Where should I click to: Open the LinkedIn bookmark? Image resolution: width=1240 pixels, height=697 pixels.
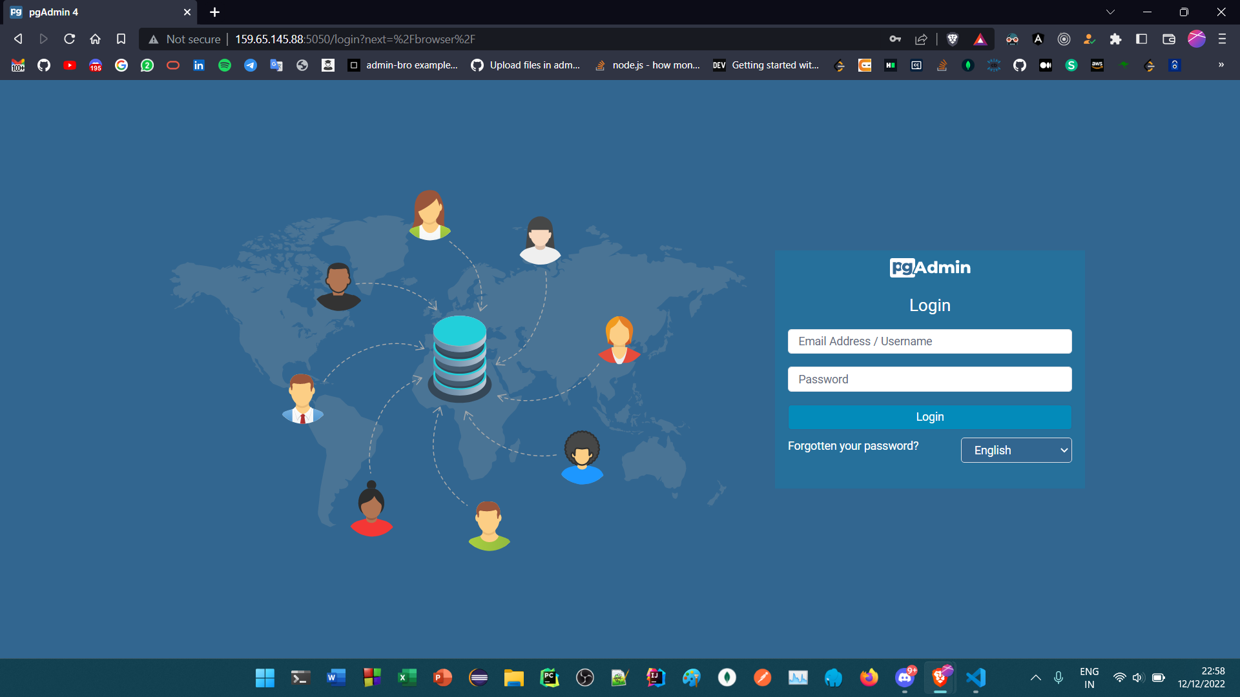tap(199, 65)
